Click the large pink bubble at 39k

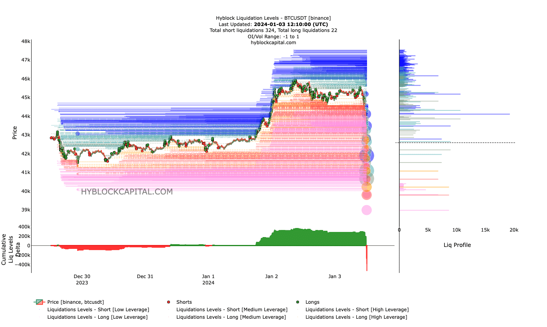(x=367, y=210)
